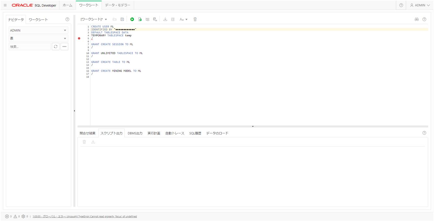The width and height of the screenshot is (434, 223).
Task: Expand the 表 object type dropdown
Action: click(x=39, y=39)
